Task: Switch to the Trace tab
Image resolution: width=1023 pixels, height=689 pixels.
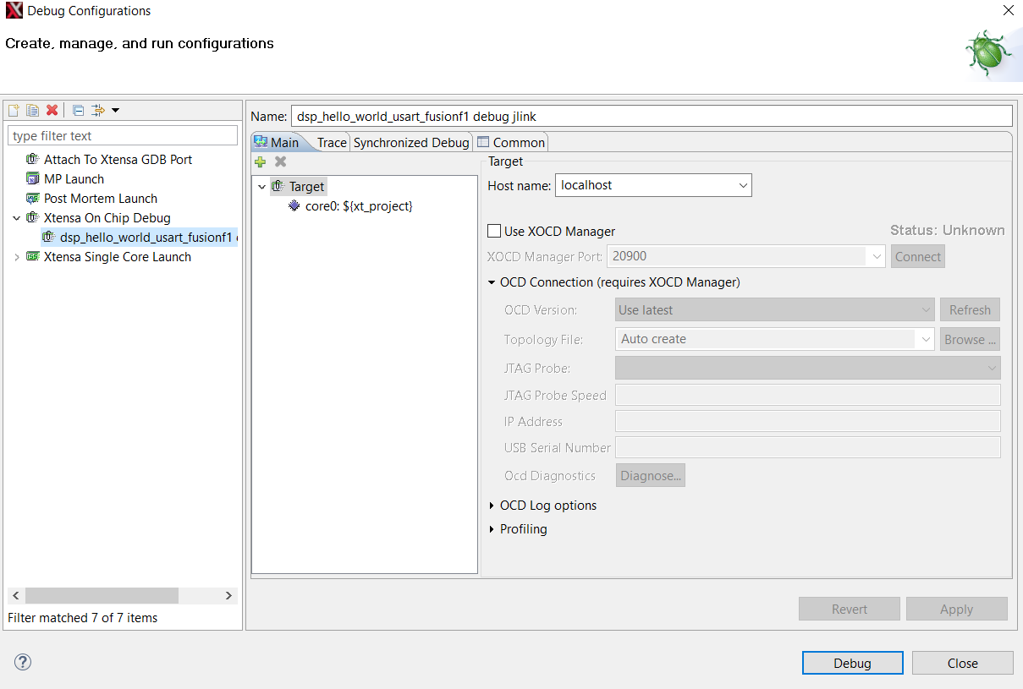Action: (x=332, y=143)
